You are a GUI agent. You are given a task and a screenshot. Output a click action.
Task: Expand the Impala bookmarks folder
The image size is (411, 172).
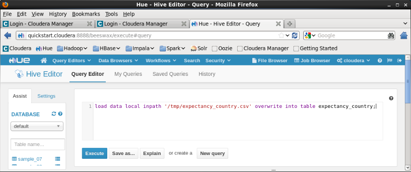click(x=140, y=49)
